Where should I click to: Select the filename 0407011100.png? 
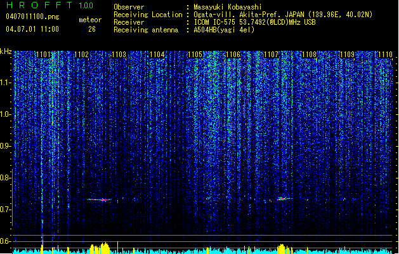pos(32,17)
